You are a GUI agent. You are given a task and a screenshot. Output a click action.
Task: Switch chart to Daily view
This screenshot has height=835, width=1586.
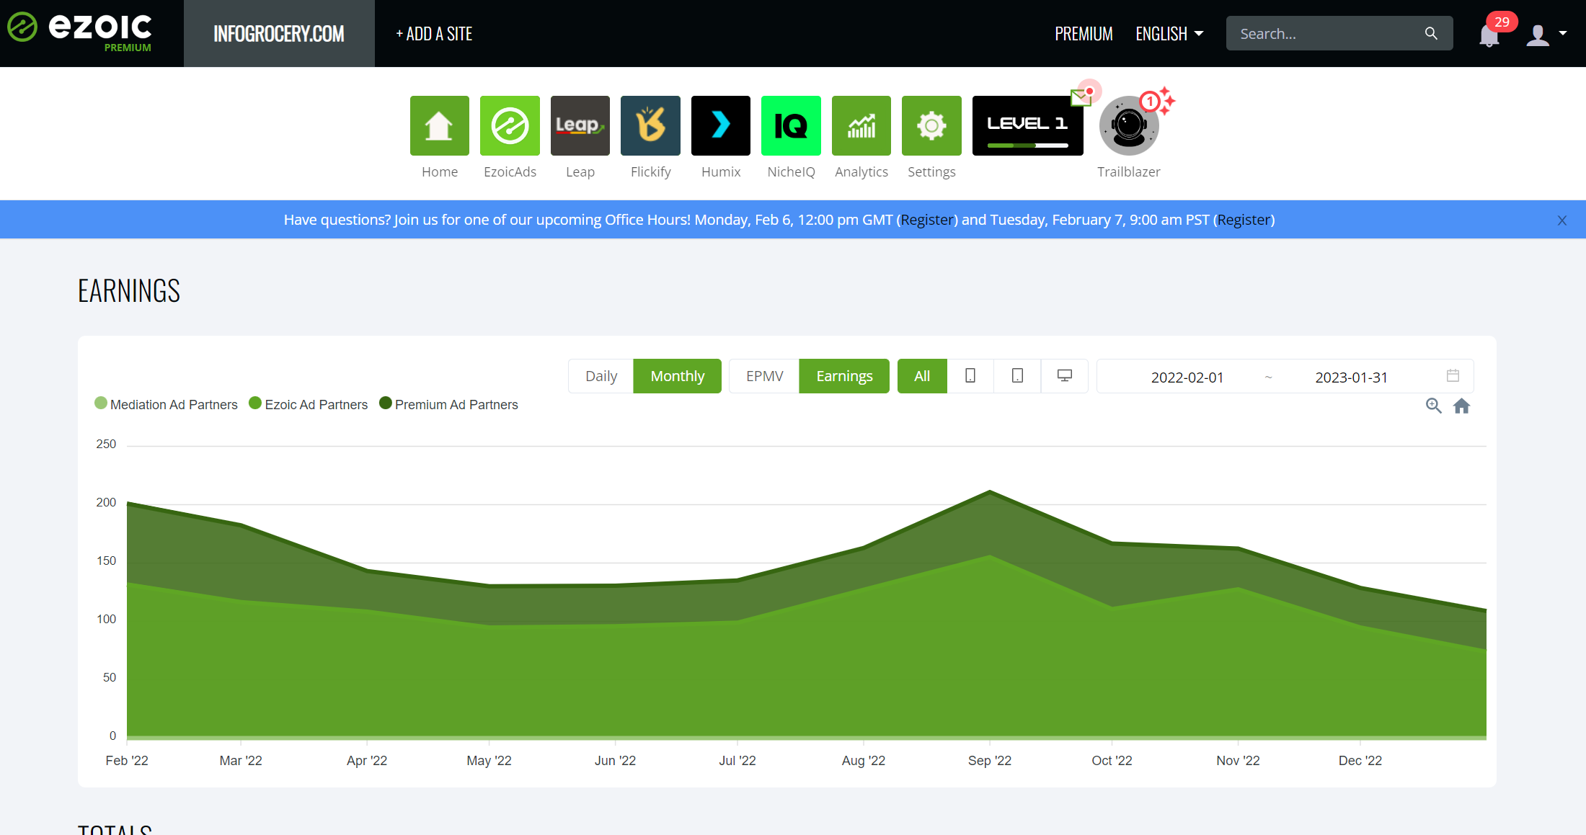[x=601, y=376]
